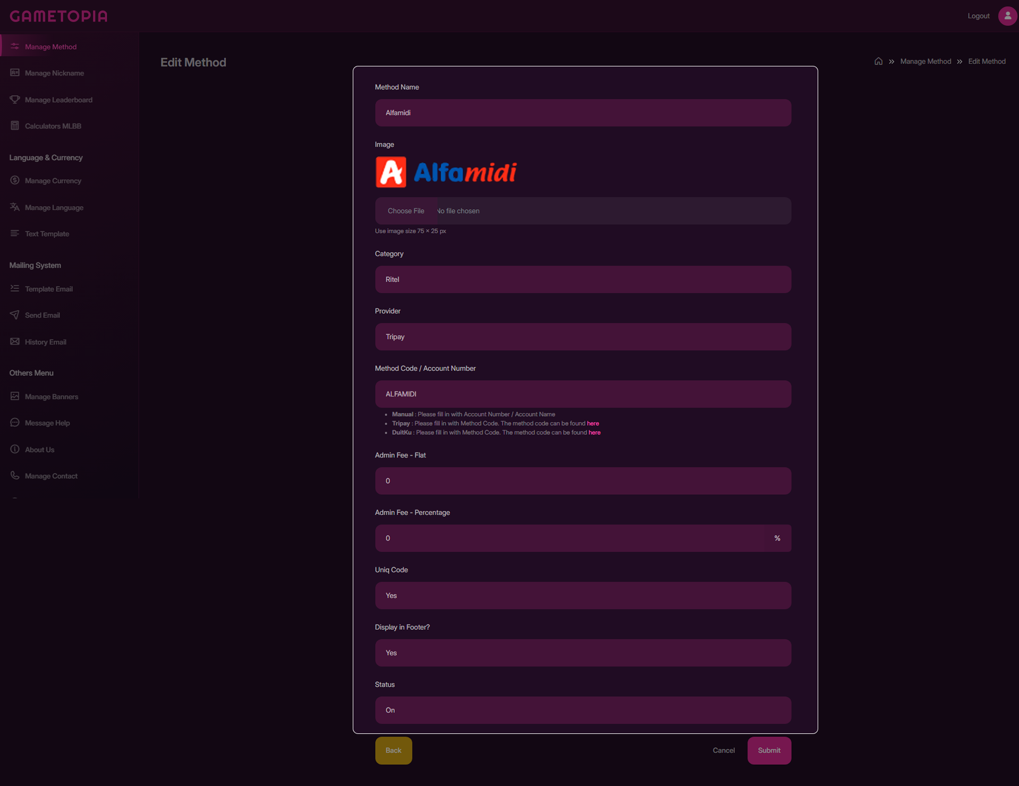1019x786 pixels.
Task: Click the Admin Fee Flat field
Action: click(583, 481)
